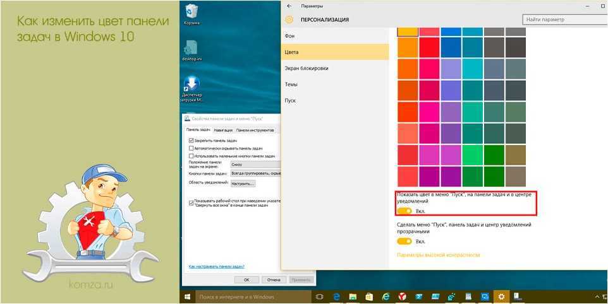Click the Найти параметр search field
Viewport: 608px width, 304px height.
coord(565,20)
